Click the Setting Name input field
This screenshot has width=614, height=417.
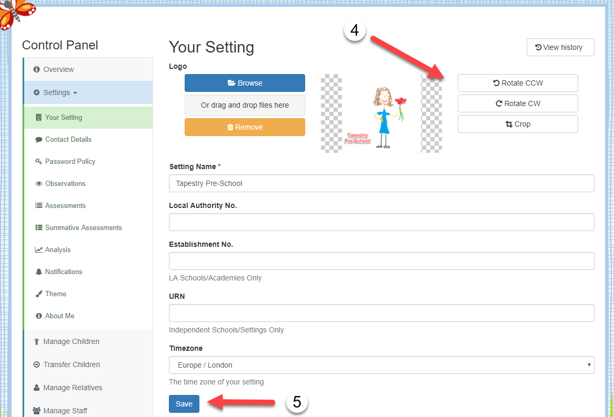pos(381,183)
